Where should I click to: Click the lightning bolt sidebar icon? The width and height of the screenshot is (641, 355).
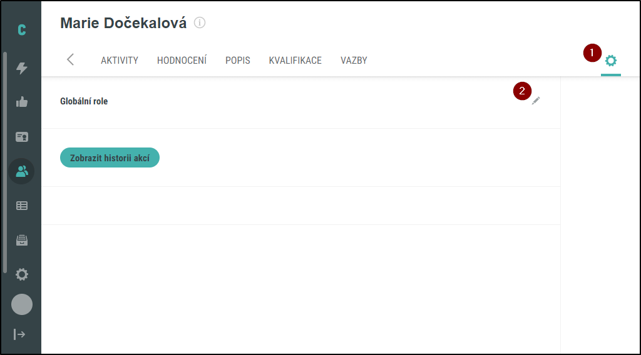tap(22, 67)
